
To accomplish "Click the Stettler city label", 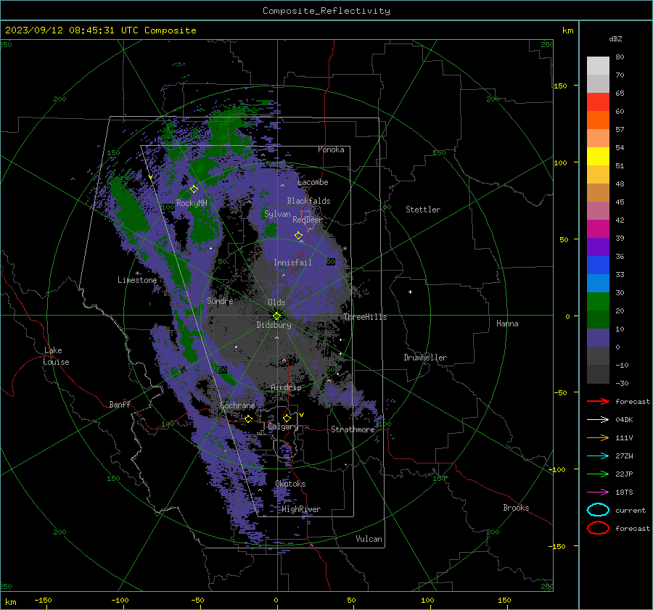I will [423, 210].
